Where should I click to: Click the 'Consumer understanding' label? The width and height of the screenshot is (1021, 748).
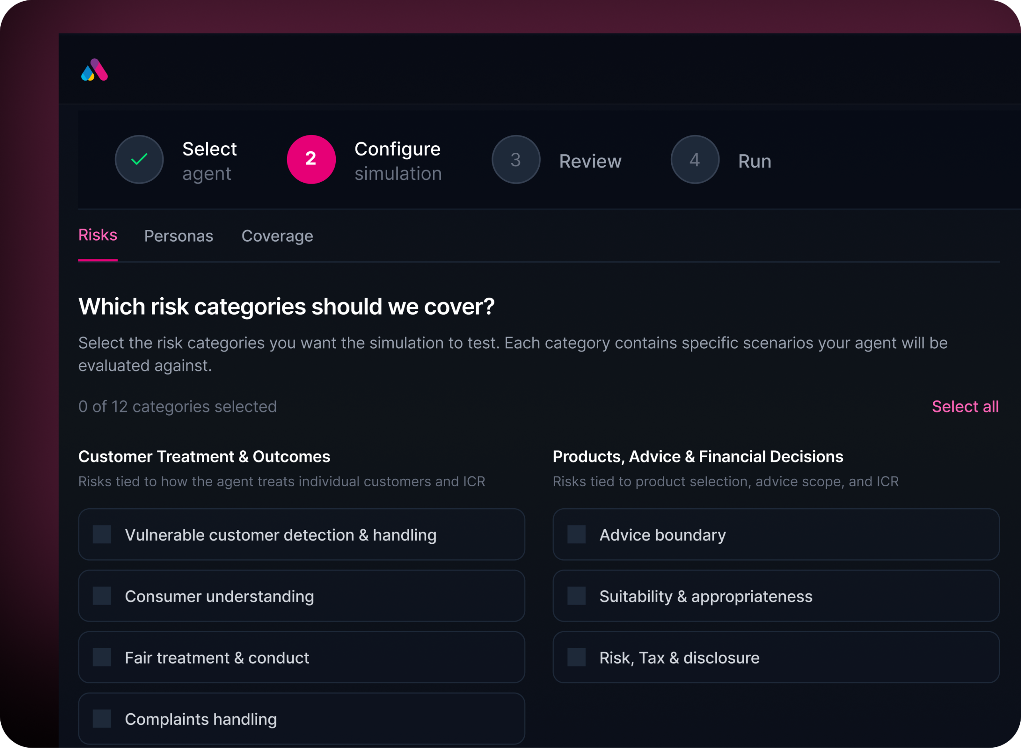[x=219, y=597]
